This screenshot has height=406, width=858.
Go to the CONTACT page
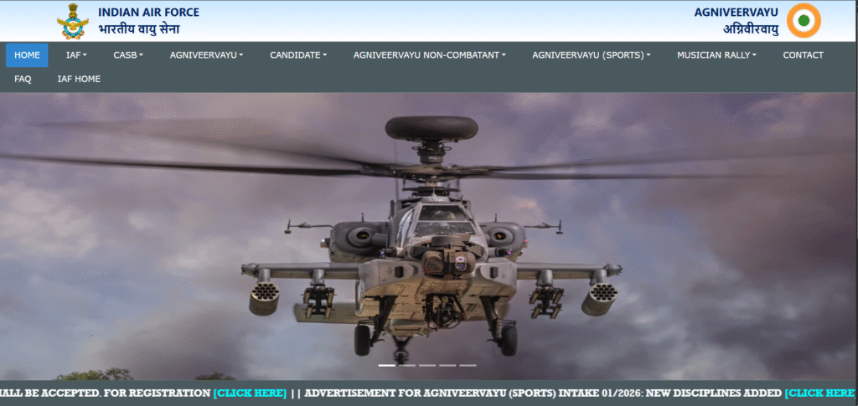tap(803, 55)
